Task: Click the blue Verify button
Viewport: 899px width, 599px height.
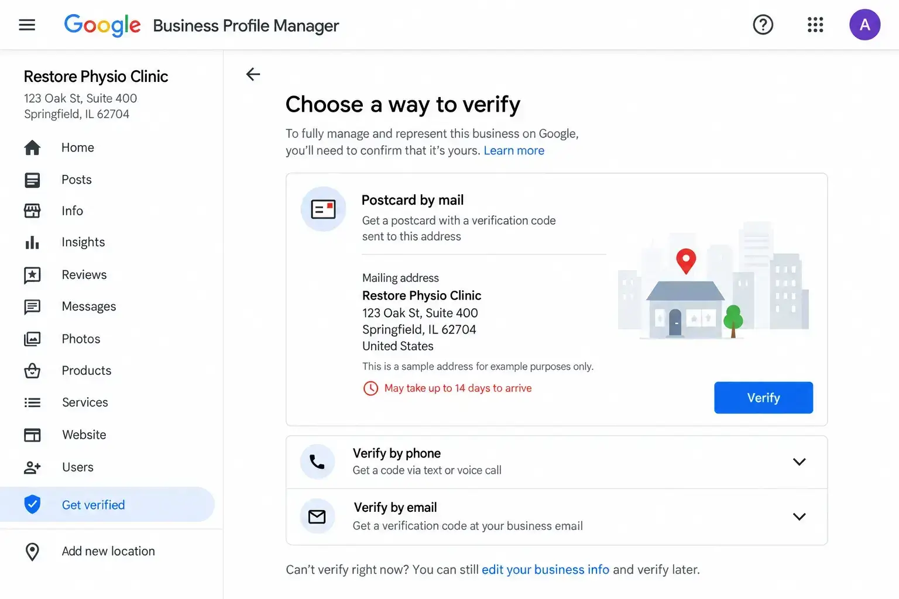Action: tap(763, 398)
